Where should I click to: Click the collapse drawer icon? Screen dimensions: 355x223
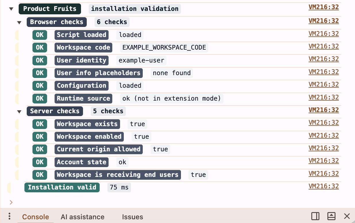tap(331, 216)
